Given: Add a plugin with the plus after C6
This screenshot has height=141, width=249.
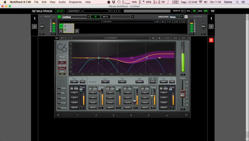Looking at the screenshot, I should point(77,31).
